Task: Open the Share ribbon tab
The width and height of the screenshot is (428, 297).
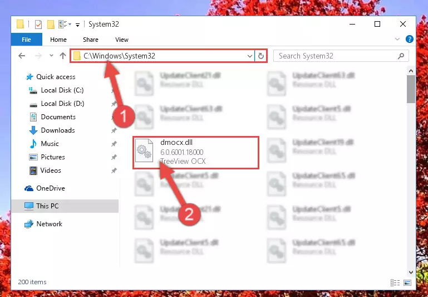Action: click(x=90, y=40)
